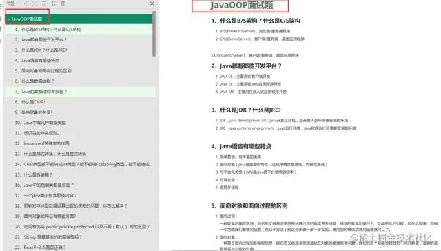The height and width of the screenshot is (251, 441).
Task: Open bookmark 17 一个java类中包含那些内容
Action: pos(46,196)
